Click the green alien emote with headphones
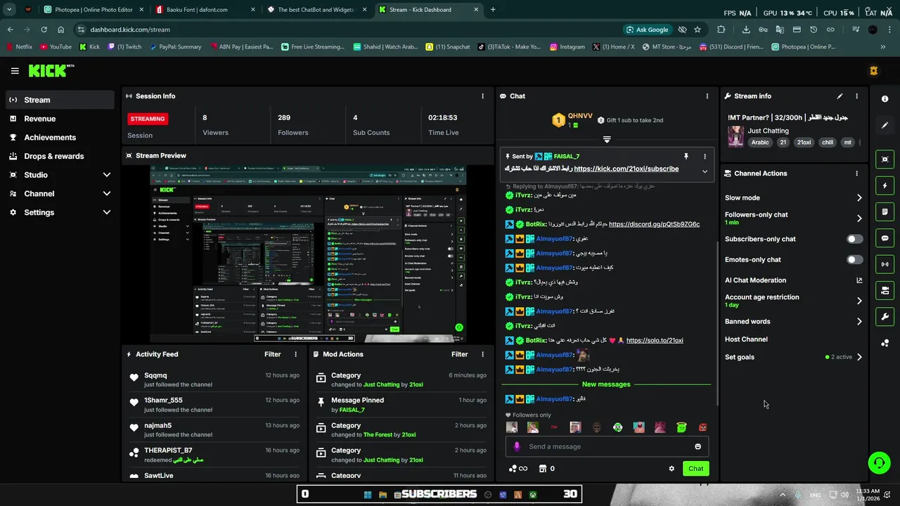The width and height of the screenshot is (900, 506). coord(617,427)
